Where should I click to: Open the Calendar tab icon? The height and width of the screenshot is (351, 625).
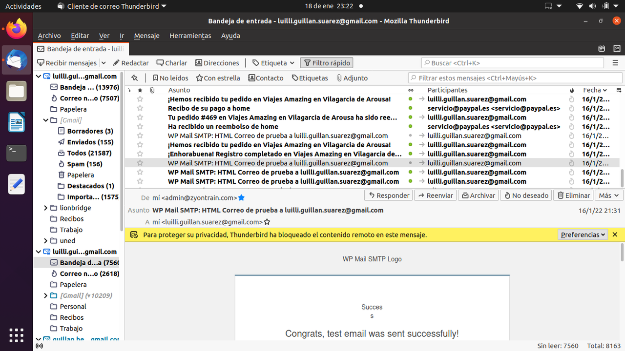pos(602,49)
